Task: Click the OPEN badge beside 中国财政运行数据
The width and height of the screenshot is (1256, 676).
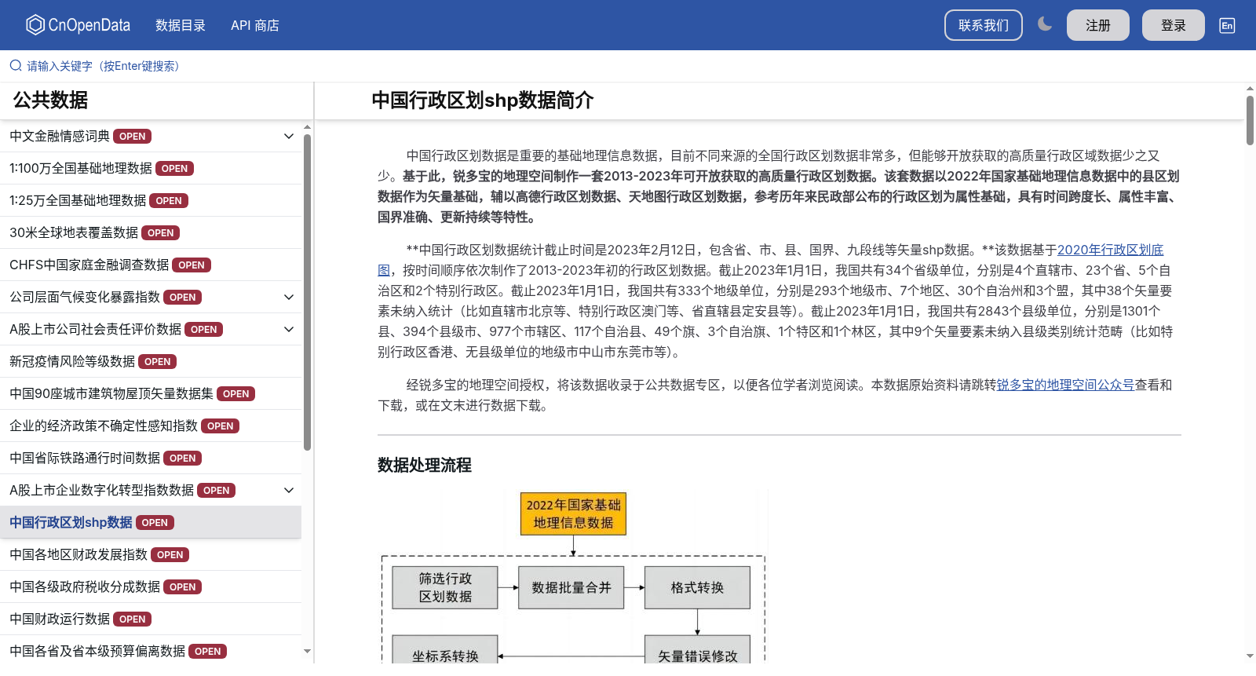Action: [x=132, y=619]
